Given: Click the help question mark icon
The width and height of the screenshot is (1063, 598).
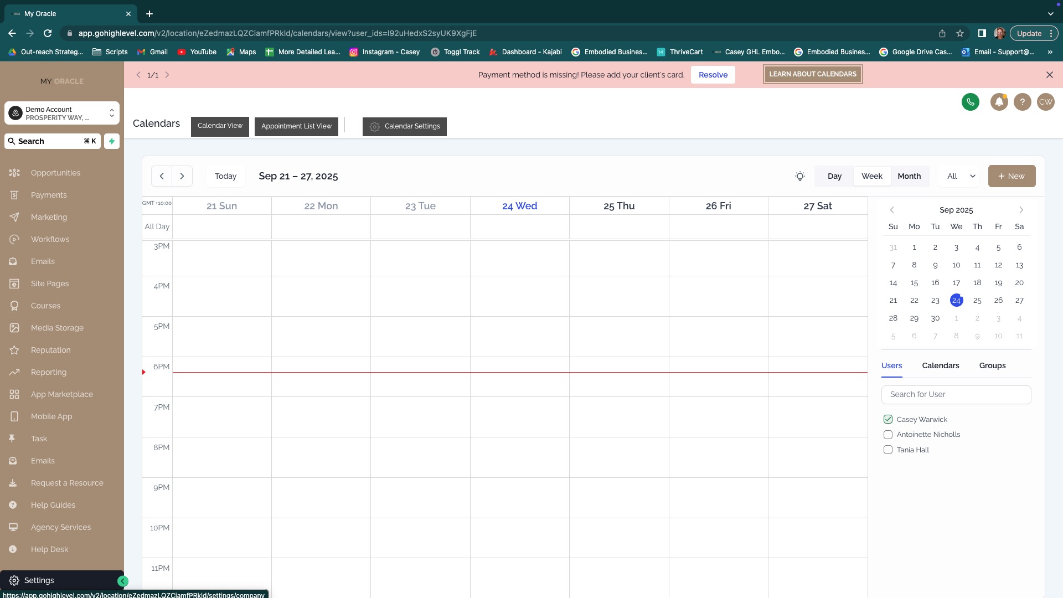Looking at the screenshot, I should (x=1022, y=102).
